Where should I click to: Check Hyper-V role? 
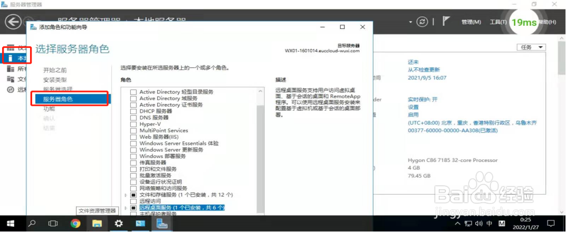133,124
